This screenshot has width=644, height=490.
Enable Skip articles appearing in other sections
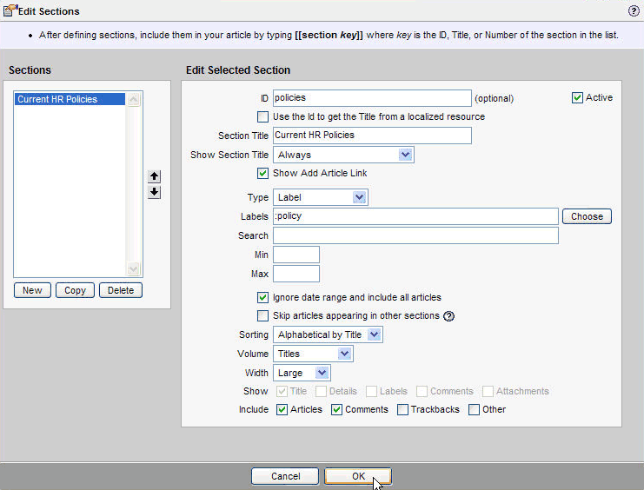click(263, 315)
